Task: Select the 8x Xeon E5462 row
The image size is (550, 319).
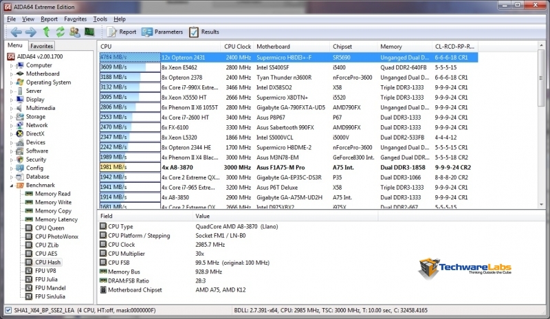Action: 288,67
